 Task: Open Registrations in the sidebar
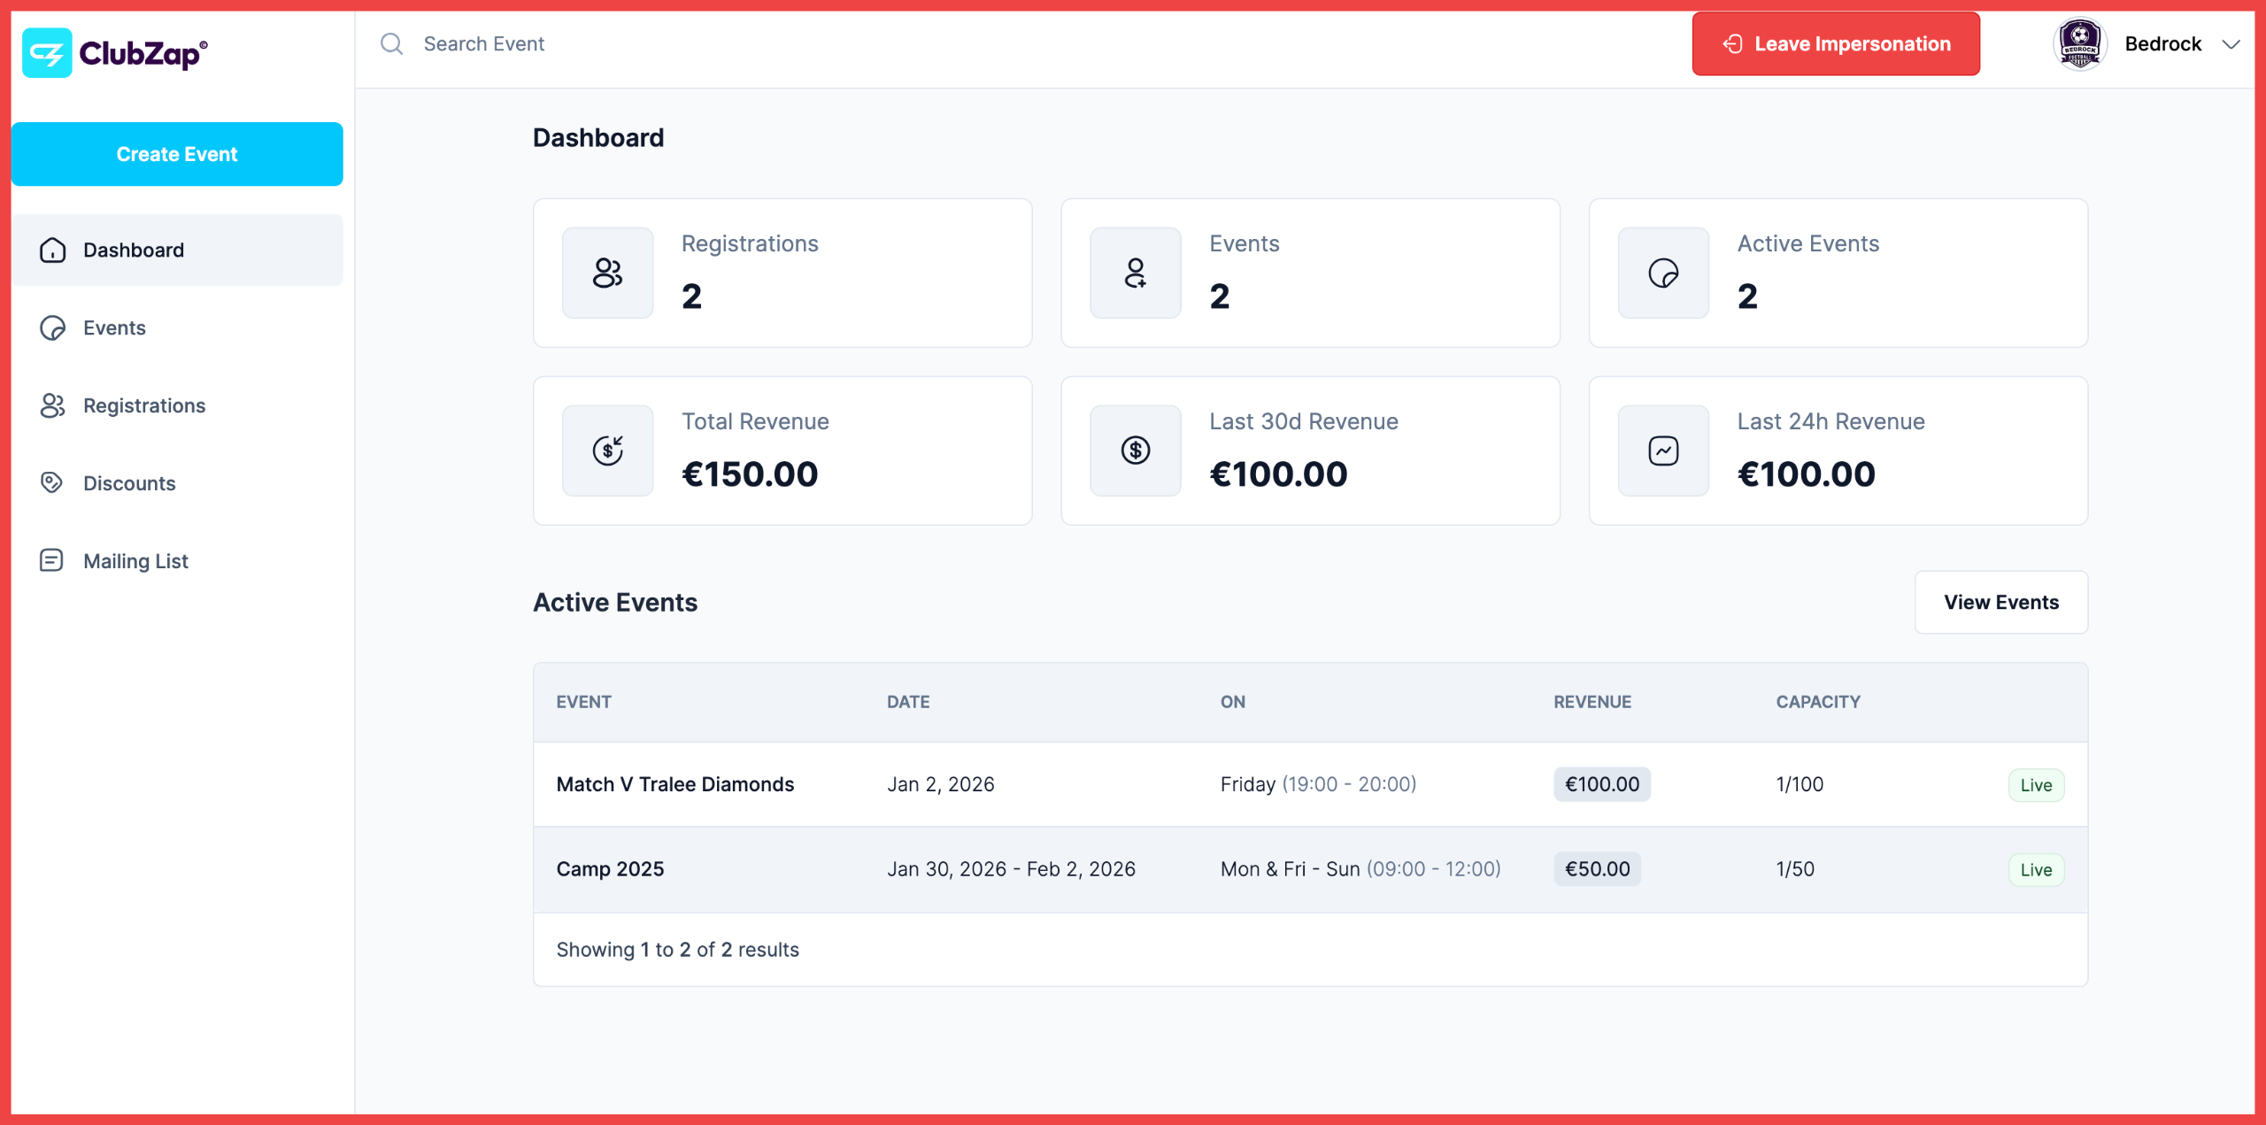point(177,405)
